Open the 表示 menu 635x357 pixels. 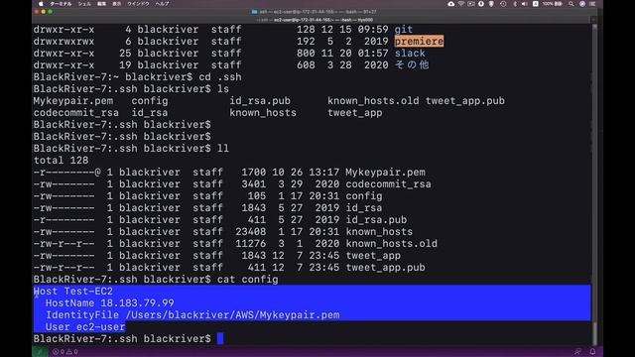[117, 4]
